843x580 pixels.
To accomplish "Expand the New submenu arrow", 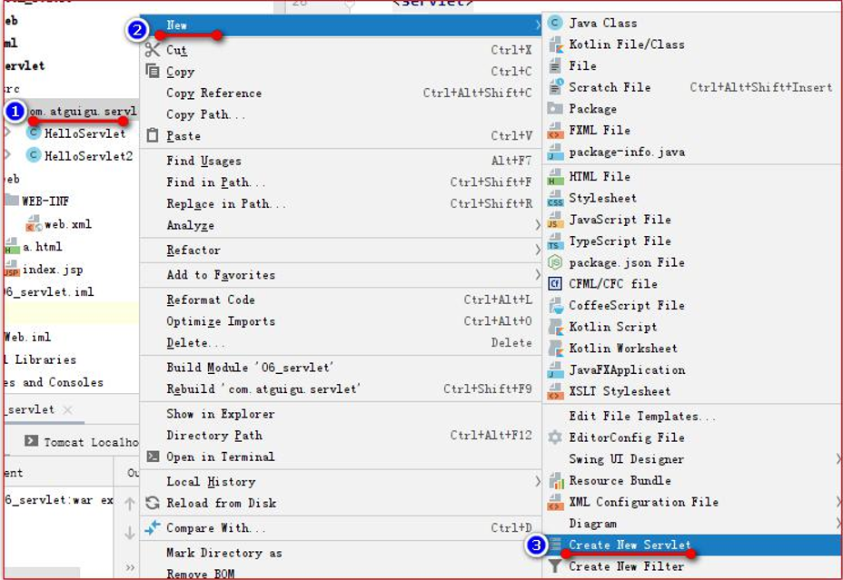I will (x=537, y=25).
